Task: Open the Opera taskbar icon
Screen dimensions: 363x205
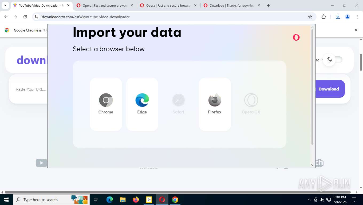Action: point(162,200)
